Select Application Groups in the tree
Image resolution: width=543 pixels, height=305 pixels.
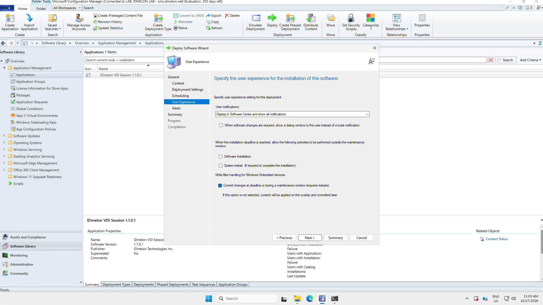click(x=31, y=82)
